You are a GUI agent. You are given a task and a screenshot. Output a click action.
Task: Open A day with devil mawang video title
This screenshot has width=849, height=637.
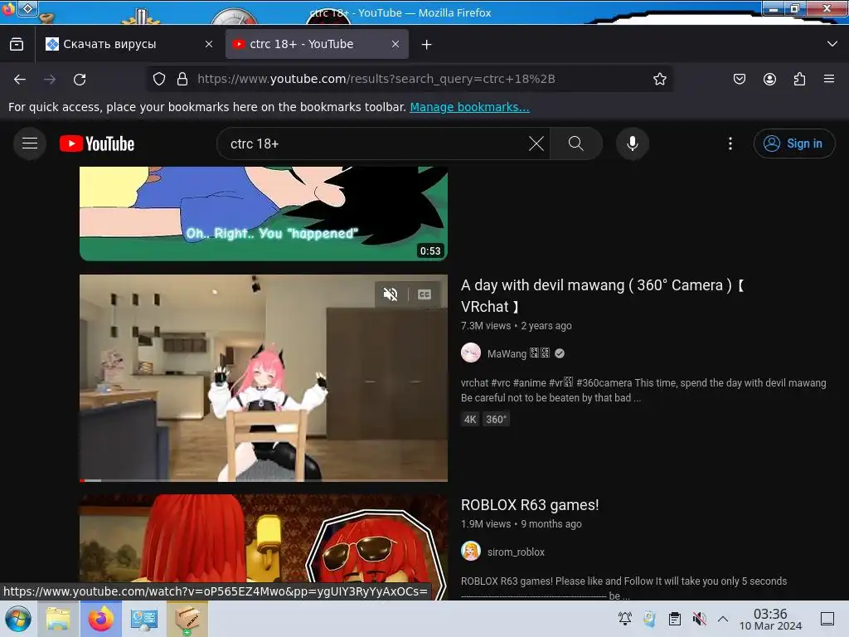coord(602,296)
